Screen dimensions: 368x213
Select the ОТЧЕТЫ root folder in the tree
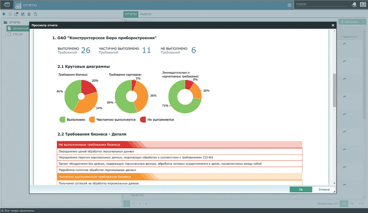coord(15,22)
